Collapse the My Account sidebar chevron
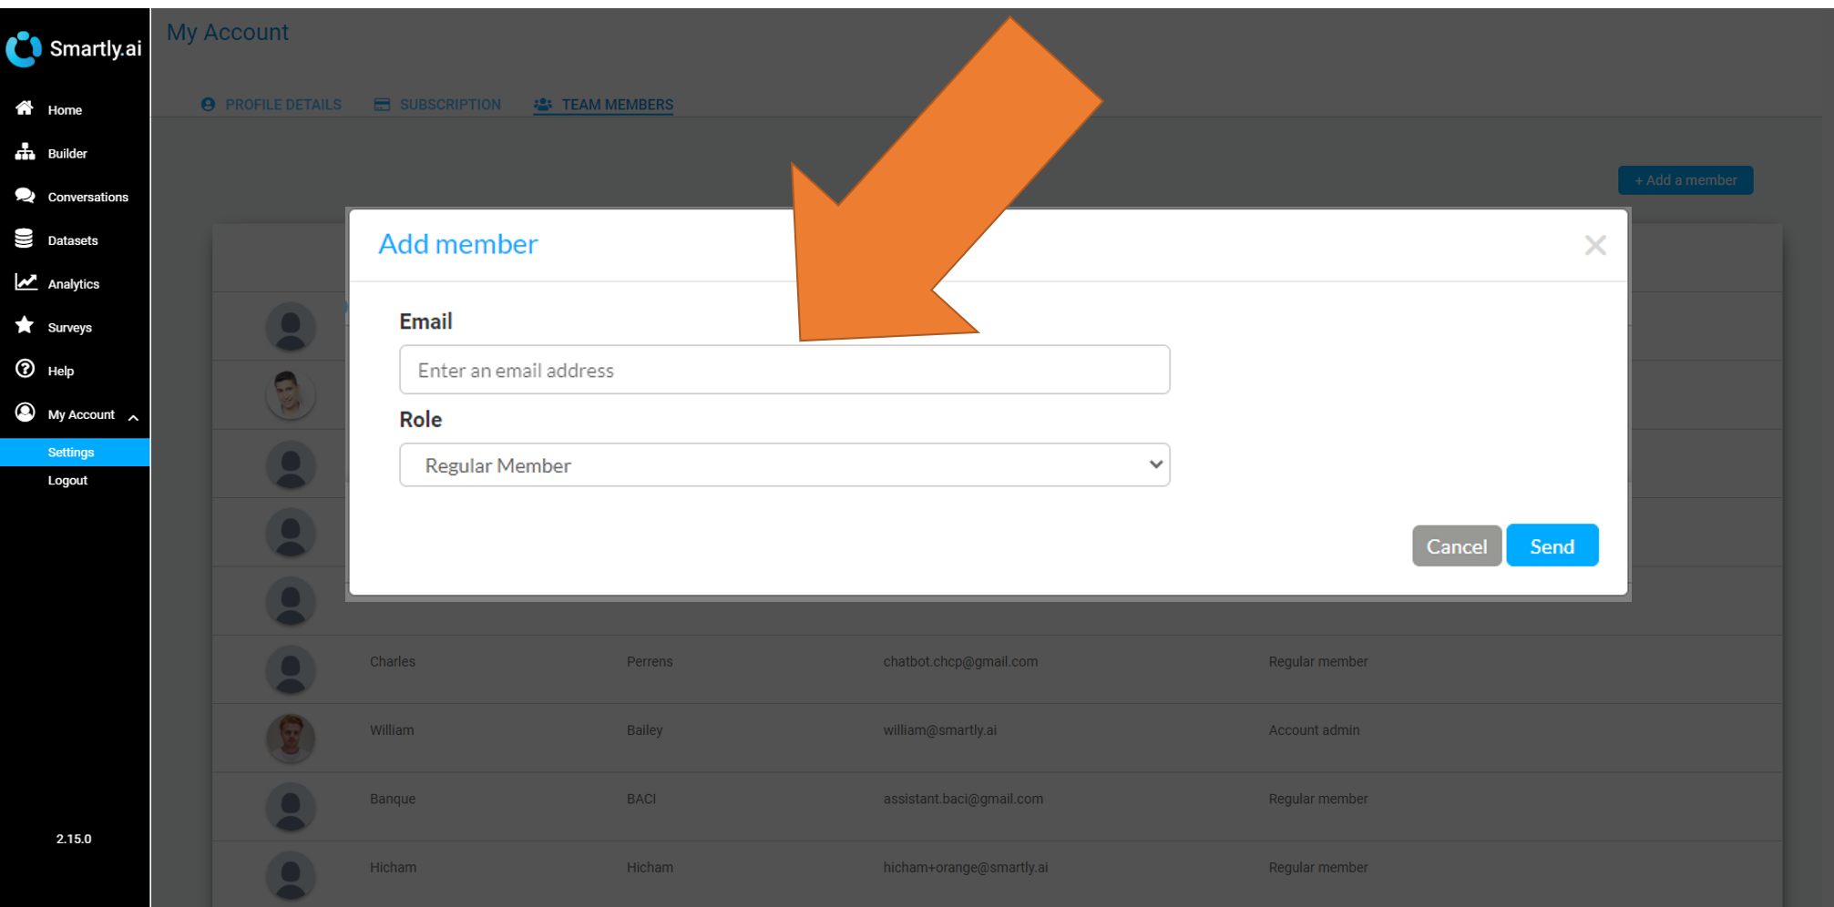 click(x=133, y=417)
